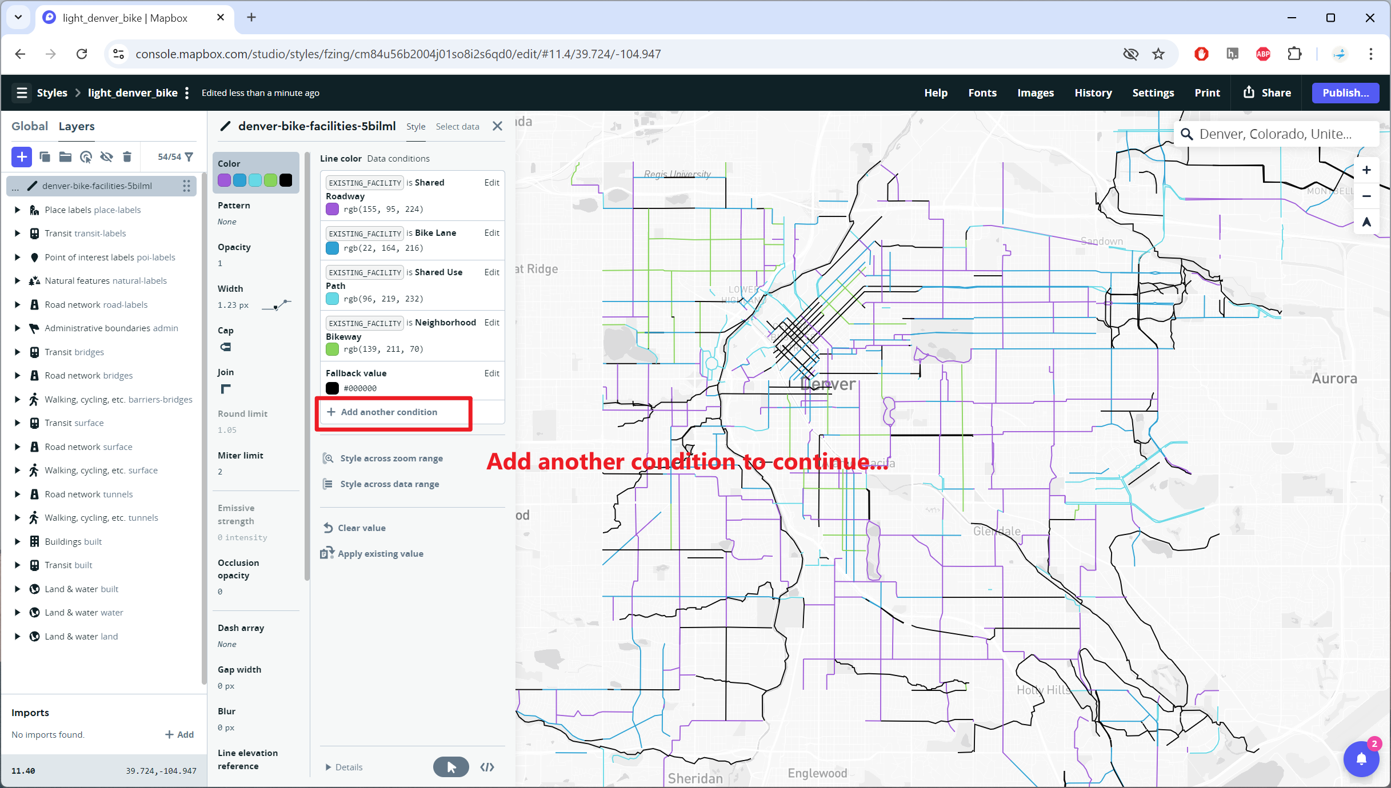Expand the Transit transit-labels group
The width and height of the screenshot is (1391, 788).
[x=17, y=233]
